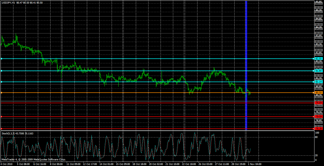Grab left handle of the 82.50 cyan line
The width and height of the screenshot is (324, 166).
[x=1, y=59]
